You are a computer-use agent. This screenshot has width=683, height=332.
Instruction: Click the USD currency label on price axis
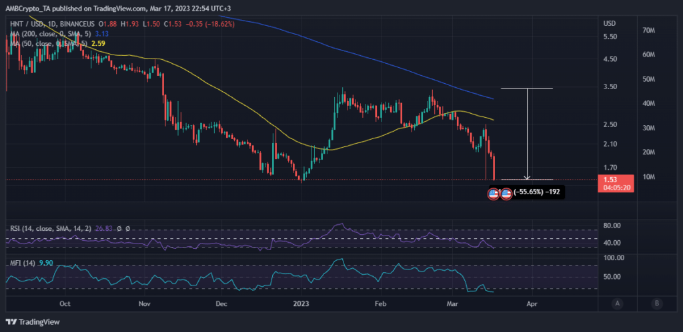click(608, 23)
